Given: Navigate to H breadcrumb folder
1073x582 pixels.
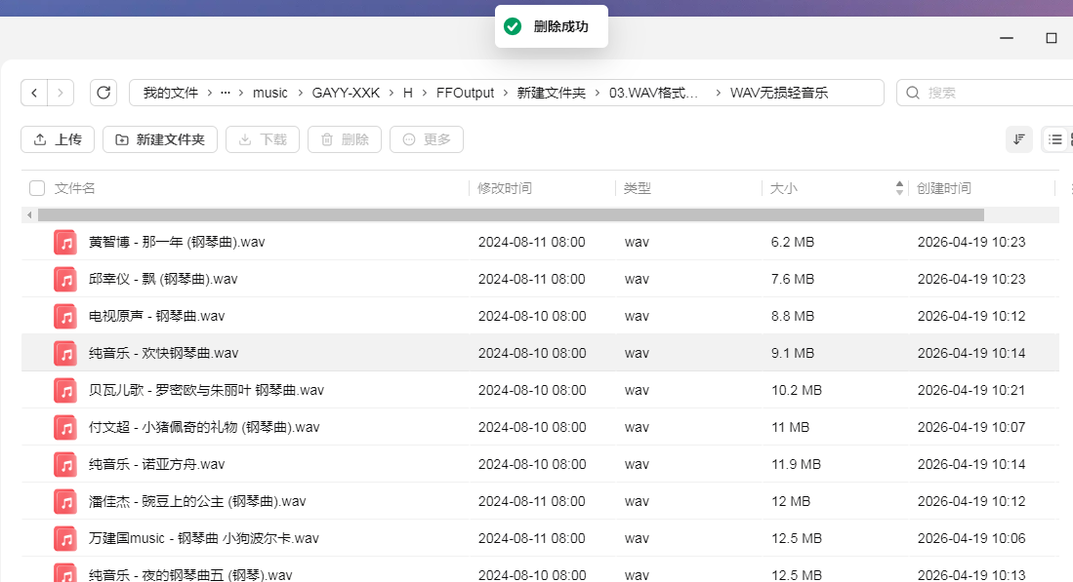Looking at the screenshot, I should 408,93.
